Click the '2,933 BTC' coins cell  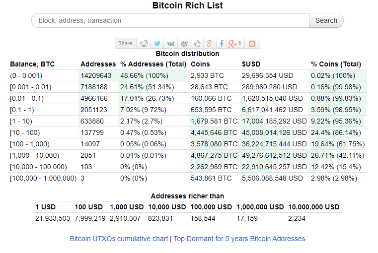[x=207, y=75]
